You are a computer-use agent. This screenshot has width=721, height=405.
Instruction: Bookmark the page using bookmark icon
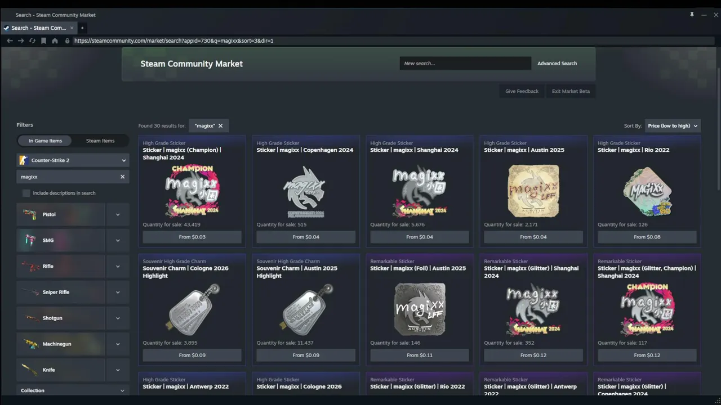pyautogui.click(x=43, y=40)
